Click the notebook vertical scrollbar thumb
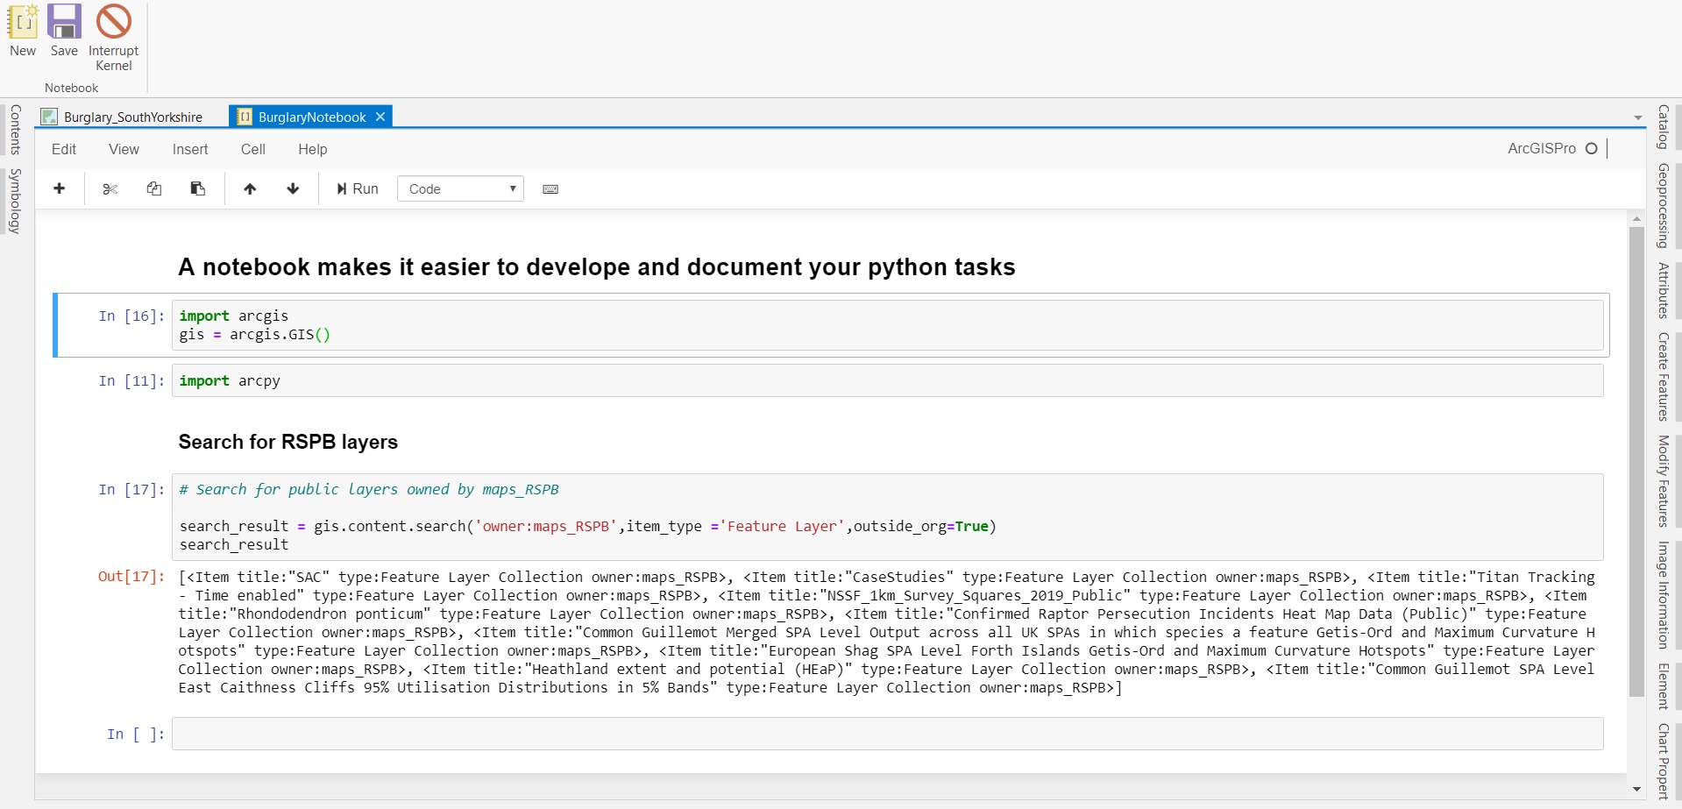1682x809 pixels. click(1636, 462)
